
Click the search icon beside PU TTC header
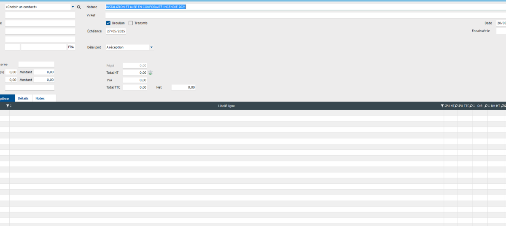(471, 106)
